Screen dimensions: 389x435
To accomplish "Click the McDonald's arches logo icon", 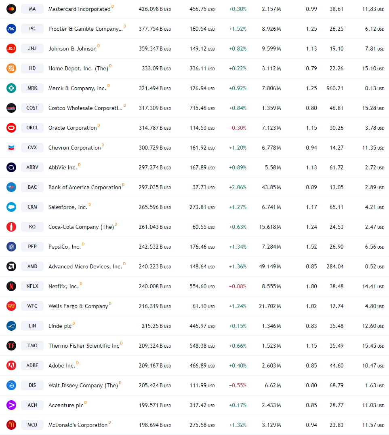I will click(11, 425).
